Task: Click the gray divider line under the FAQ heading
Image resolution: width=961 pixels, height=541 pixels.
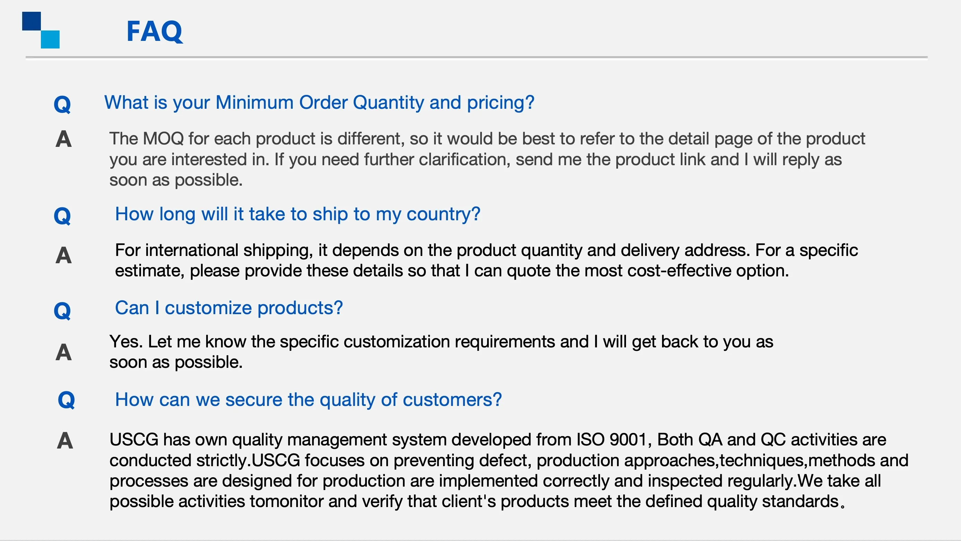Action: pyautogui.click(x=476, y=57)
